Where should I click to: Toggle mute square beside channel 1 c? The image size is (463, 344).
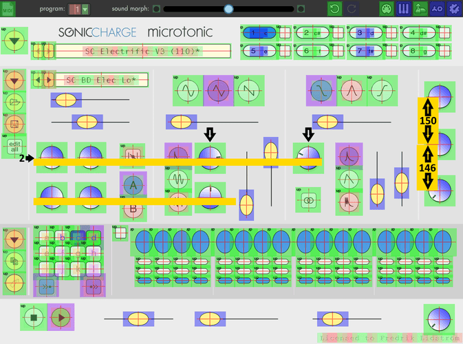click(285, 33)
